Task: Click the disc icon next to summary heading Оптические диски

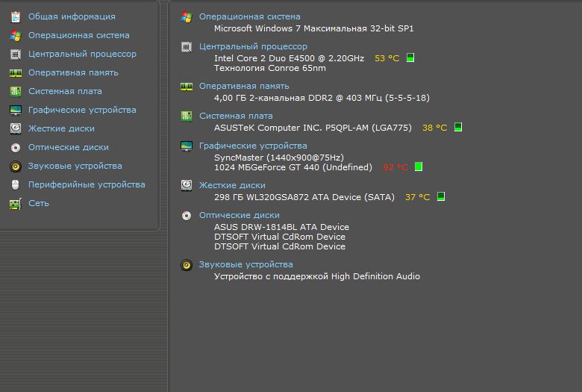Action: [x=187, y=216]
